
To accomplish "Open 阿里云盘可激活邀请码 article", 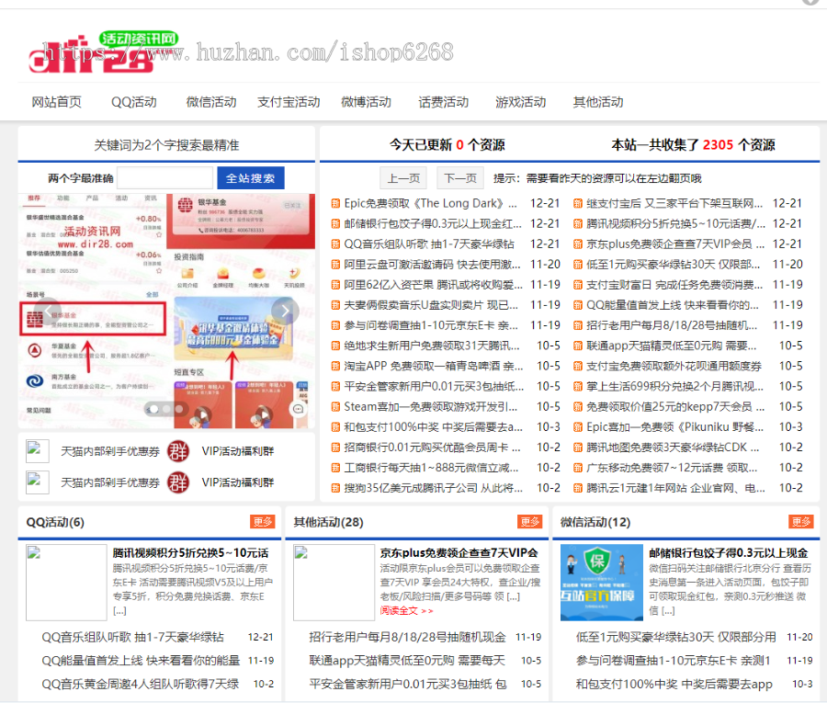I will pyautogui.click(x=432, y=265).
